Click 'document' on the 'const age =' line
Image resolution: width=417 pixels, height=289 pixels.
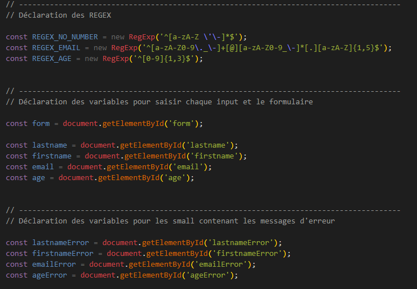click(x=76, y=178)
